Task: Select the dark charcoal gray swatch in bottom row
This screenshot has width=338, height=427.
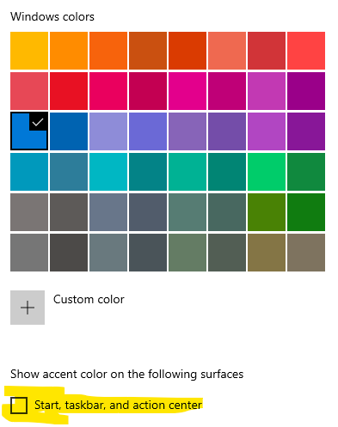Action: [x=69, y=253]
